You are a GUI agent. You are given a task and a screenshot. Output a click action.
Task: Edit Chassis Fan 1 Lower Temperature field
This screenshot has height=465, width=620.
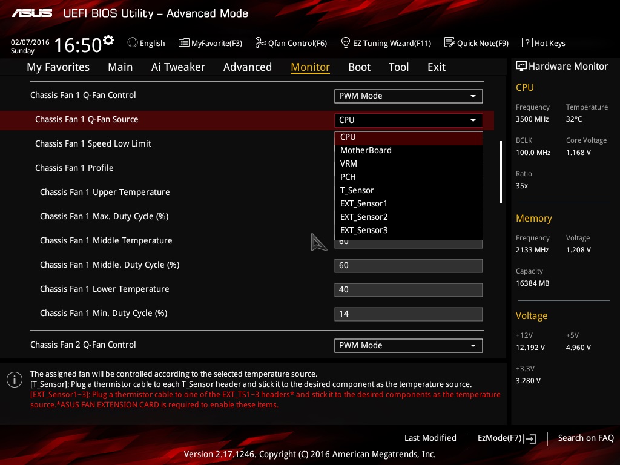(x=409, y=290)
